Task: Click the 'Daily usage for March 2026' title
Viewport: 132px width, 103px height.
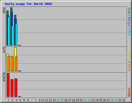Action: coord(28,4)
